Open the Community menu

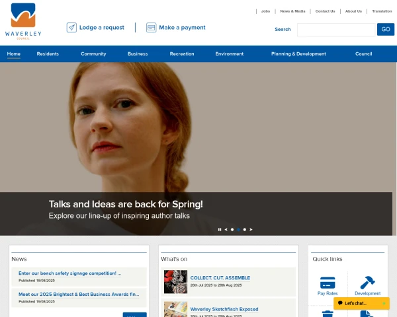93,54
